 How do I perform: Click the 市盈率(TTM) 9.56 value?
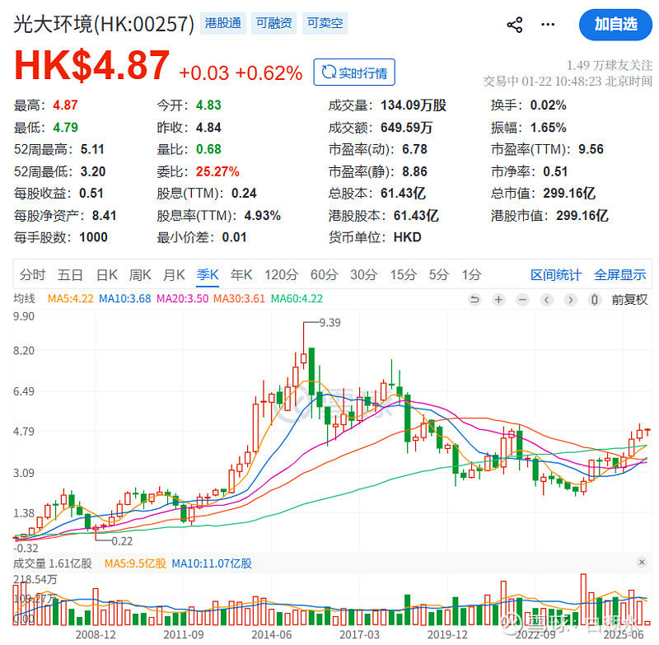(591, 149)
